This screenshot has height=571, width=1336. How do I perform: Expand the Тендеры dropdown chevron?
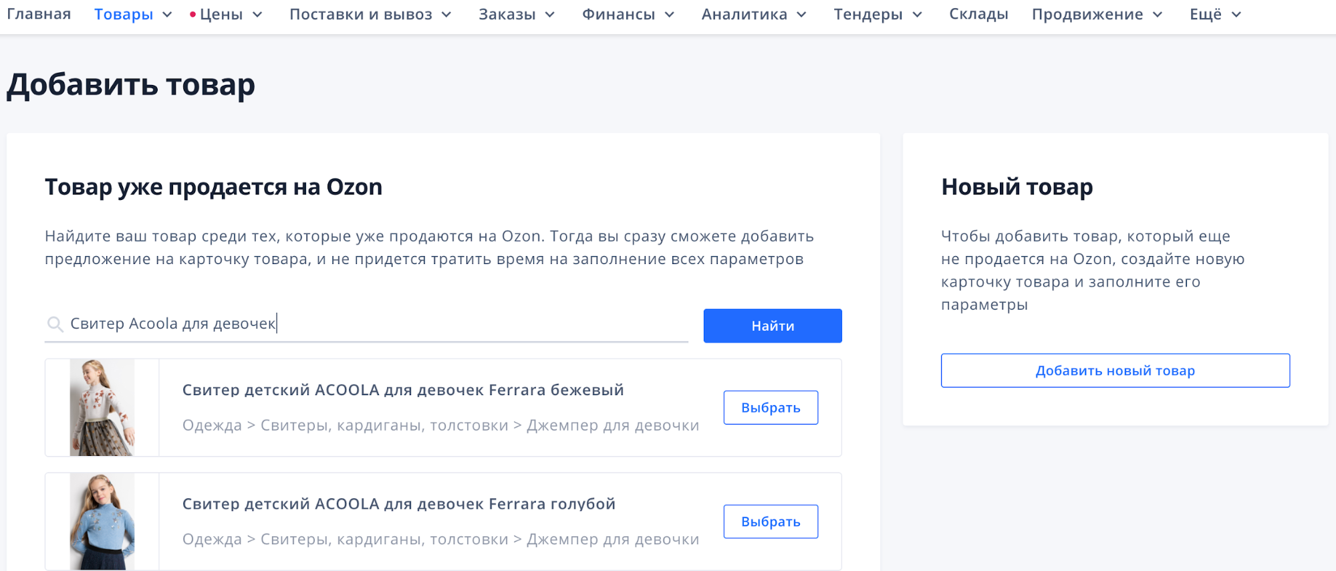point(917,15)
